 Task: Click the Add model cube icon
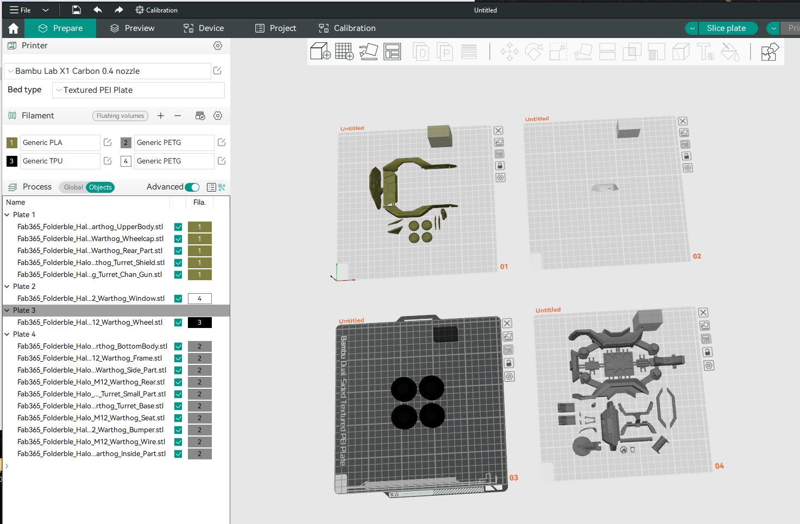(x=320, y=52)
